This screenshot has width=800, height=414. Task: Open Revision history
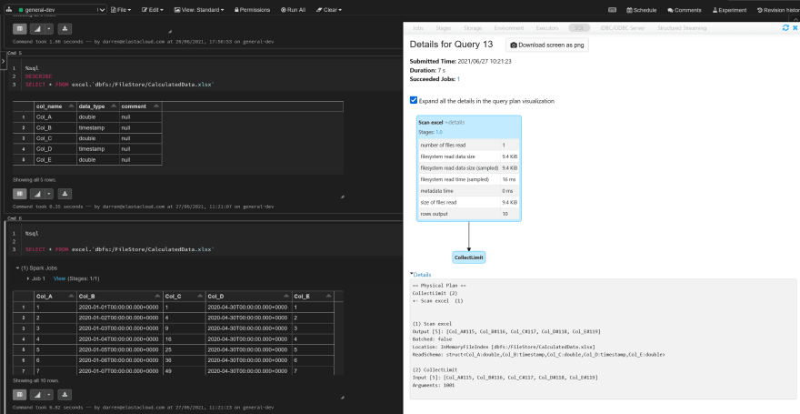[778, 10]
